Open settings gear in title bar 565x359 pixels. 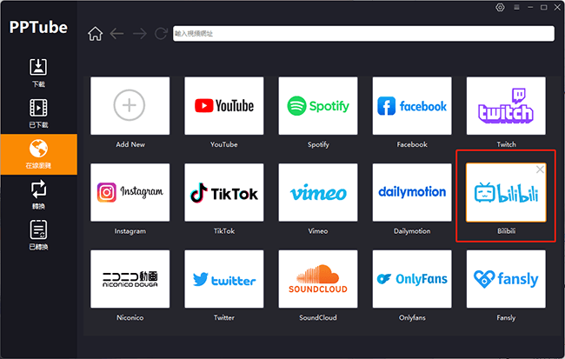click(499, 7)
